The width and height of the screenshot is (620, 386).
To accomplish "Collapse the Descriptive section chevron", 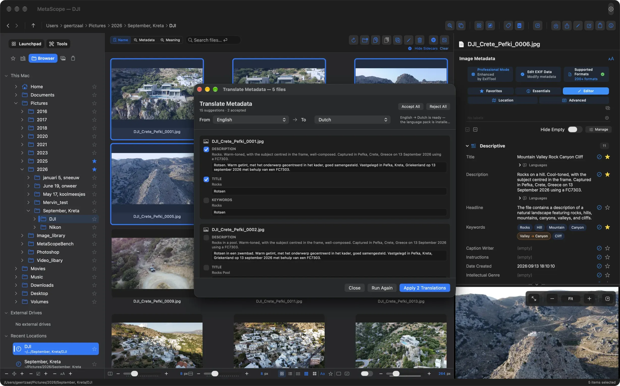I will (x=467, y=146).
